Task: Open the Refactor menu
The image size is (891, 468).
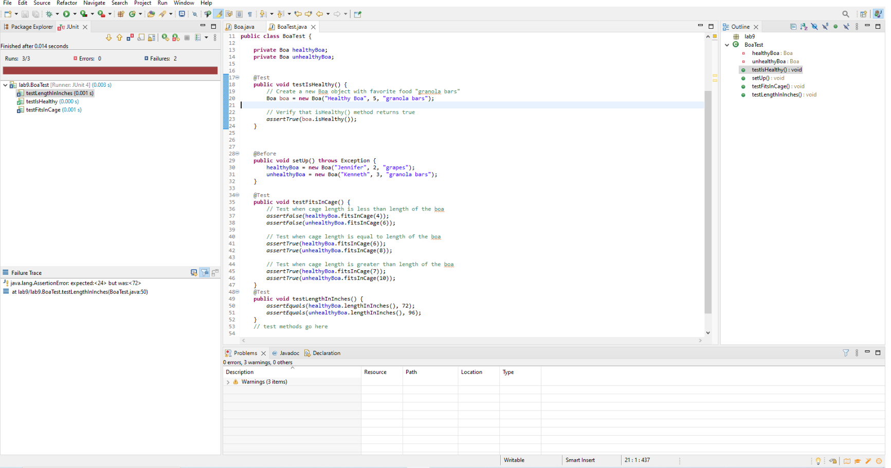Action: pos(67,3)
